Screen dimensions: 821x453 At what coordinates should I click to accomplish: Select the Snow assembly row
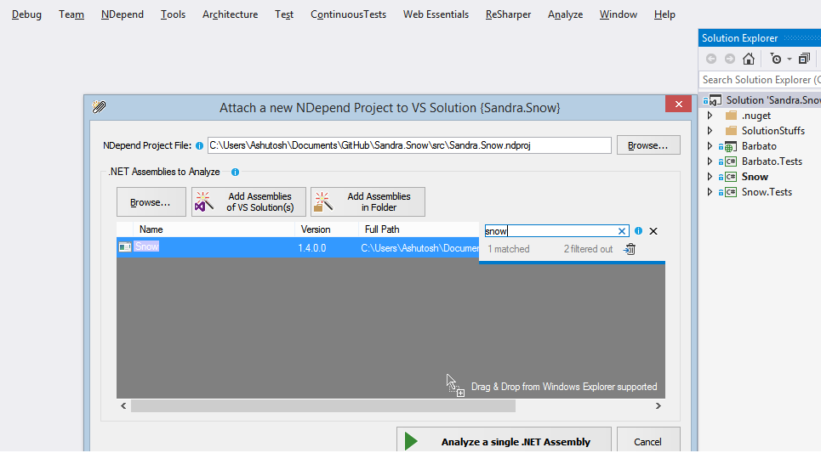[x=298, y=247]
